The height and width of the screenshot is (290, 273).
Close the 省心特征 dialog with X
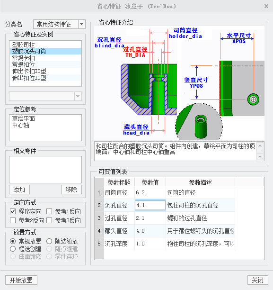[x=266, y=6]
